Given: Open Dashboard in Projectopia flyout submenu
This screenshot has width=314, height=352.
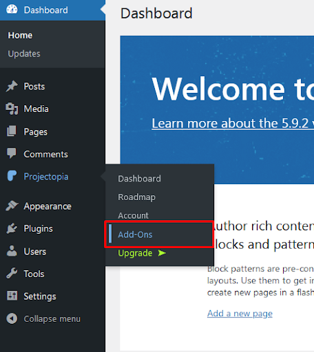Looking at the screenshot, I should point(139,179).
